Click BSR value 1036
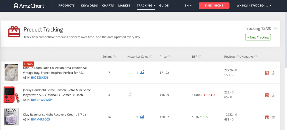The width and height of the screenshot is (287, 130). 195,117
